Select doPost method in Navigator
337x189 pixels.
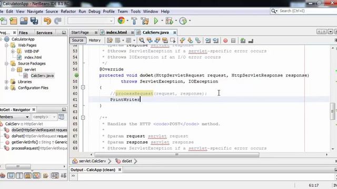click(x=39, y=136)
